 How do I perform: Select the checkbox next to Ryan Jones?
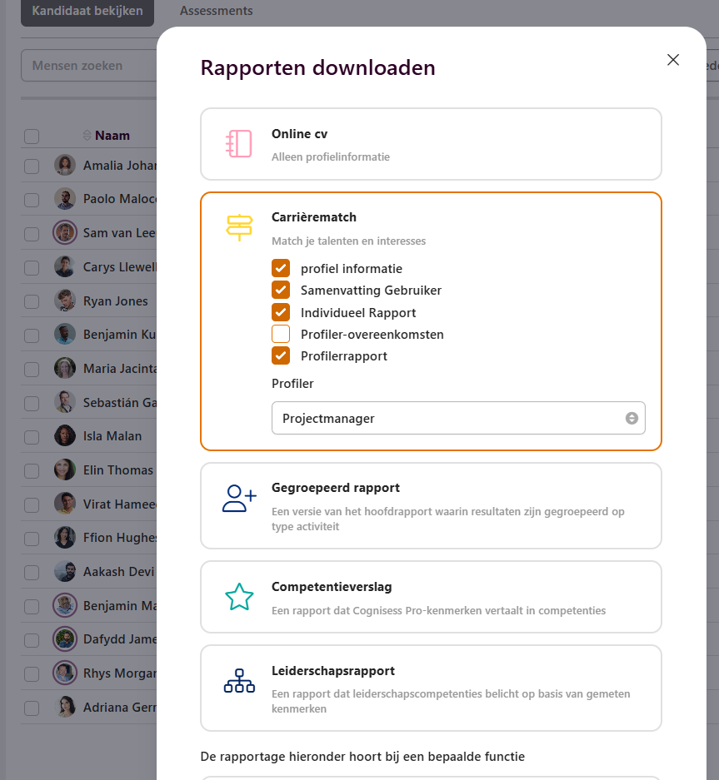point(32,301)
